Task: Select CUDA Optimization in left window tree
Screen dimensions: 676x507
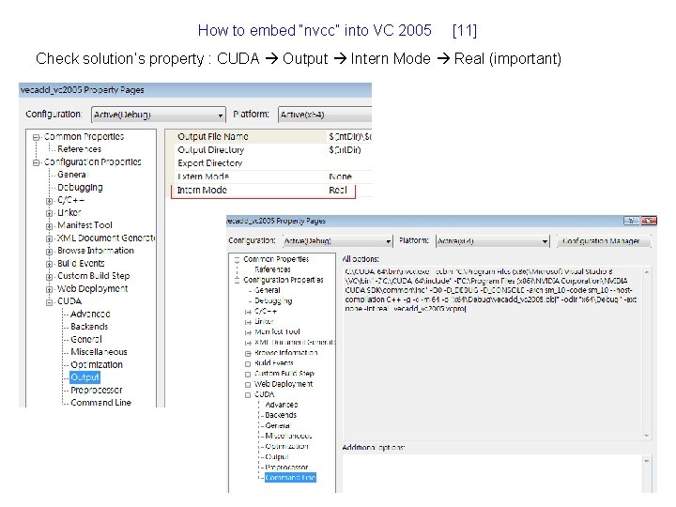Action: [x=97, y=364]
